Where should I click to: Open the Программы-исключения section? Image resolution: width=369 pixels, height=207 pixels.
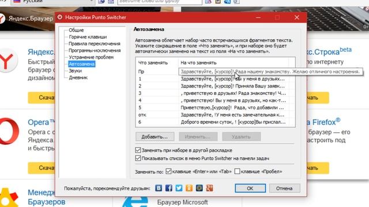[95, 51]
